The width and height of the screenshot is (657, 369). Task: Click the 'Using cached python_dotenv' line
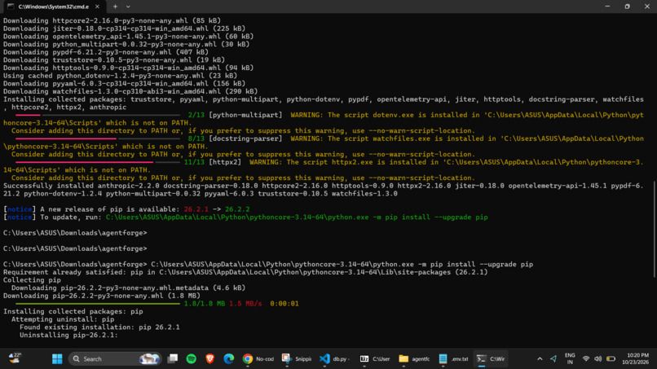point(121,76)
